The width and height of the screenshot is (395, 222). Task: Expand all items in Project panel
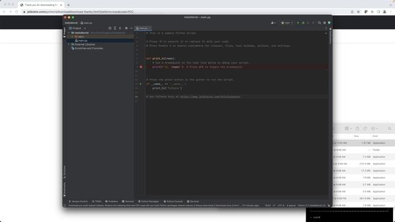[x=115, y=28]
